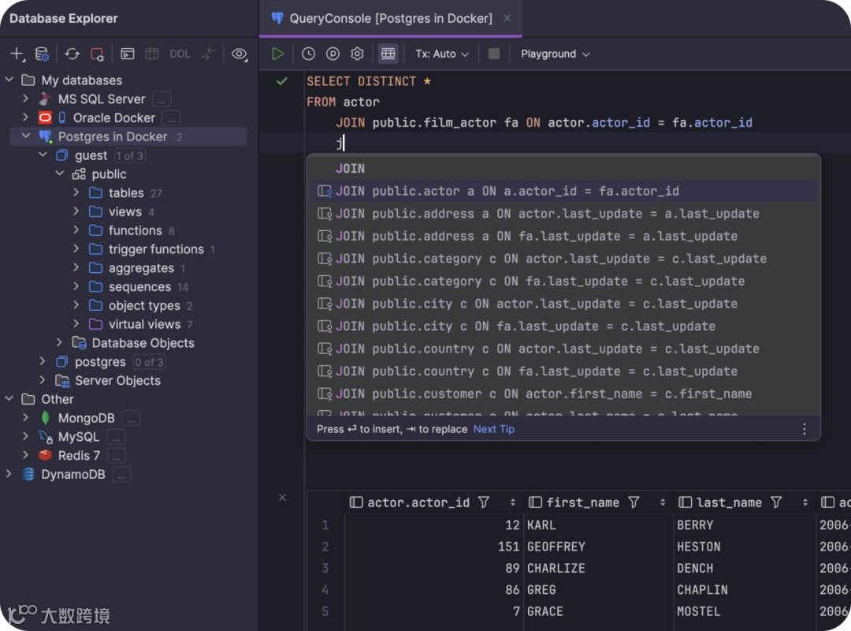
Task: Toggle the eye view options icon
Action: click(x=240, y=54)
